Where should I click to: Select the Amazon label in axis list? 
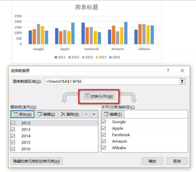pos(120,141)
